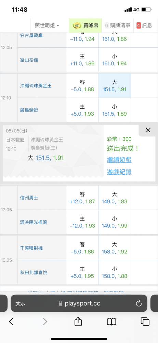Click the 繼續遊戲 link

[119, 160]
